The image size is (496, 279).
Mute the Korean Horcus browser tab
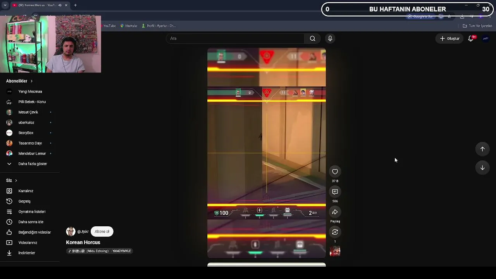[60, 5]
